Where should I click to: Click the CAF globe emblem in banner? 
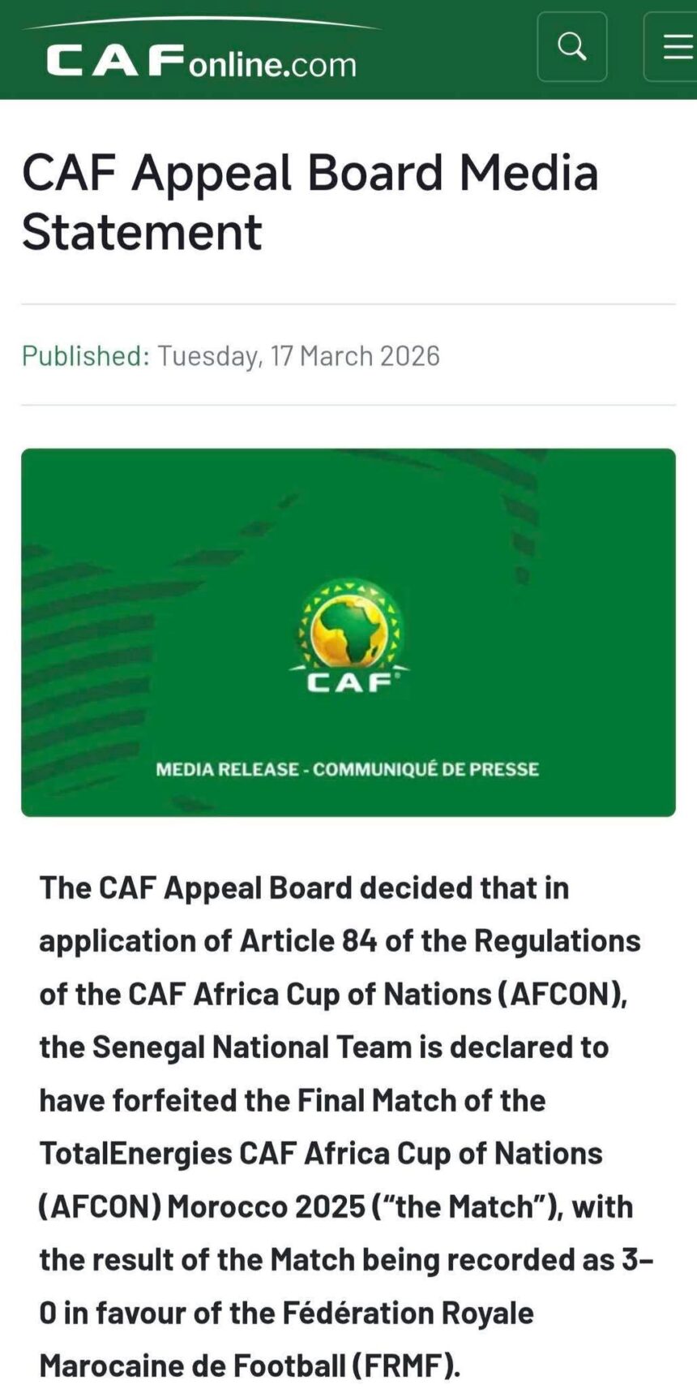[x=349, y=621]
